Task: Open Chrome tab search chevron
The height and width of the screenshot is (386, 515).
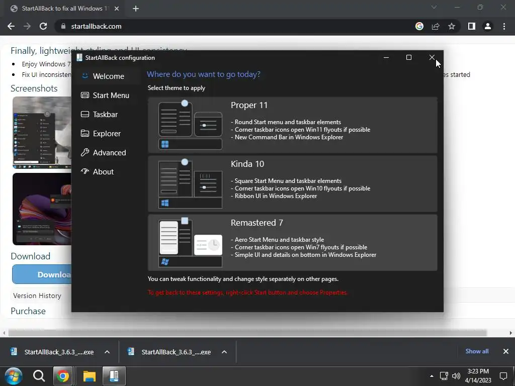Action: 434,7
